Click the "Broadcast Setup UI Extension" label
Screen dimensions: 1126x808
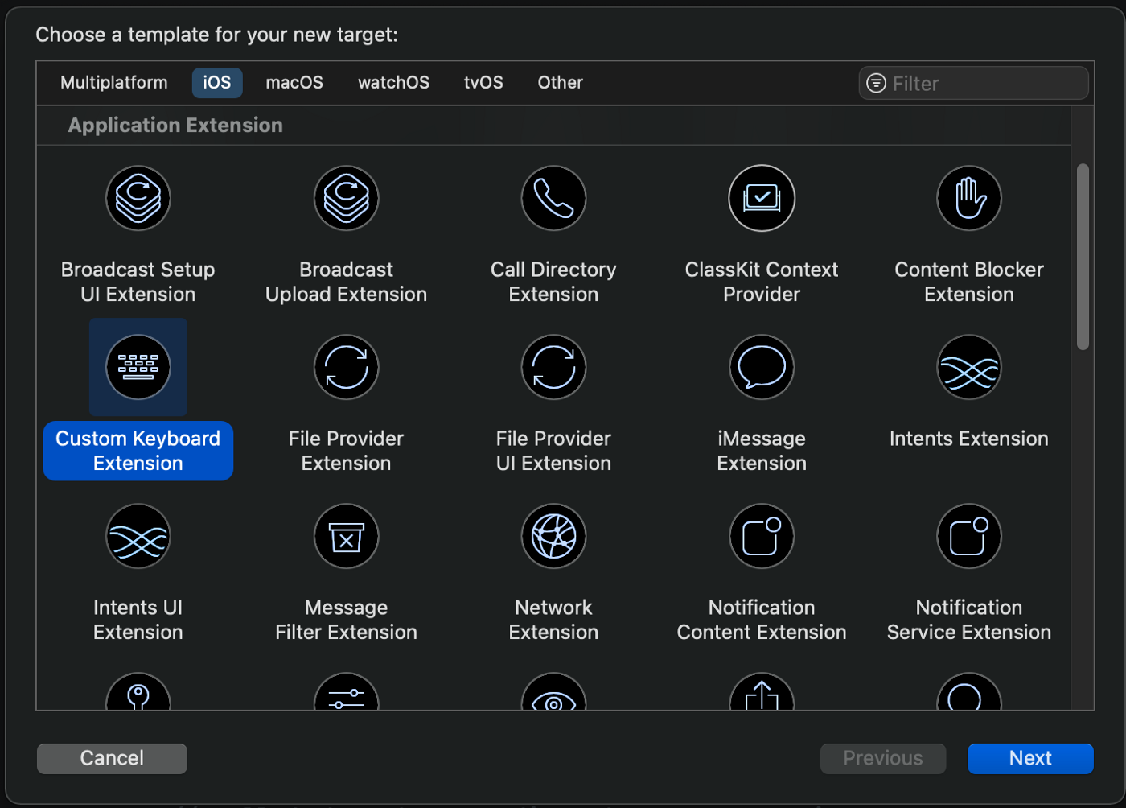(x=138, y=282)
